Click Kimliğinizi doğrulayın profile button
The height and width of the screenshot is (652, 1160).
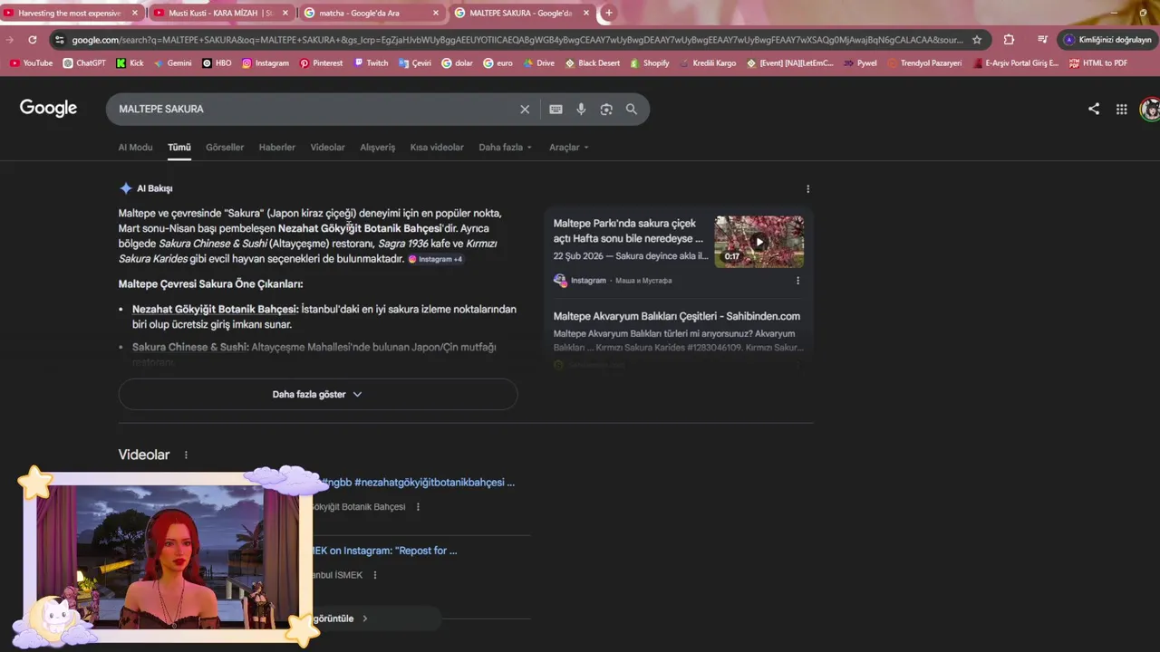(1107, 40)
